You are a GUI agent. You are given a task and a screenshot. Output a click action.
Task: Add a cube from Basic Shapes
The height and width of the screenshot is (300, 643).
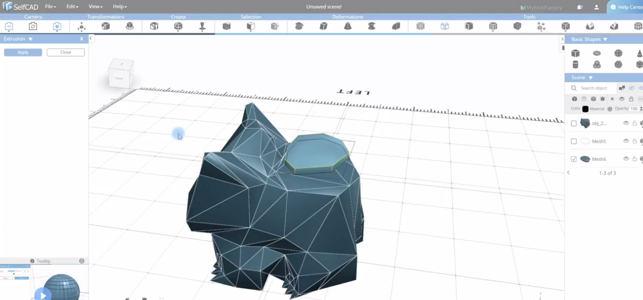pos(575,53)
